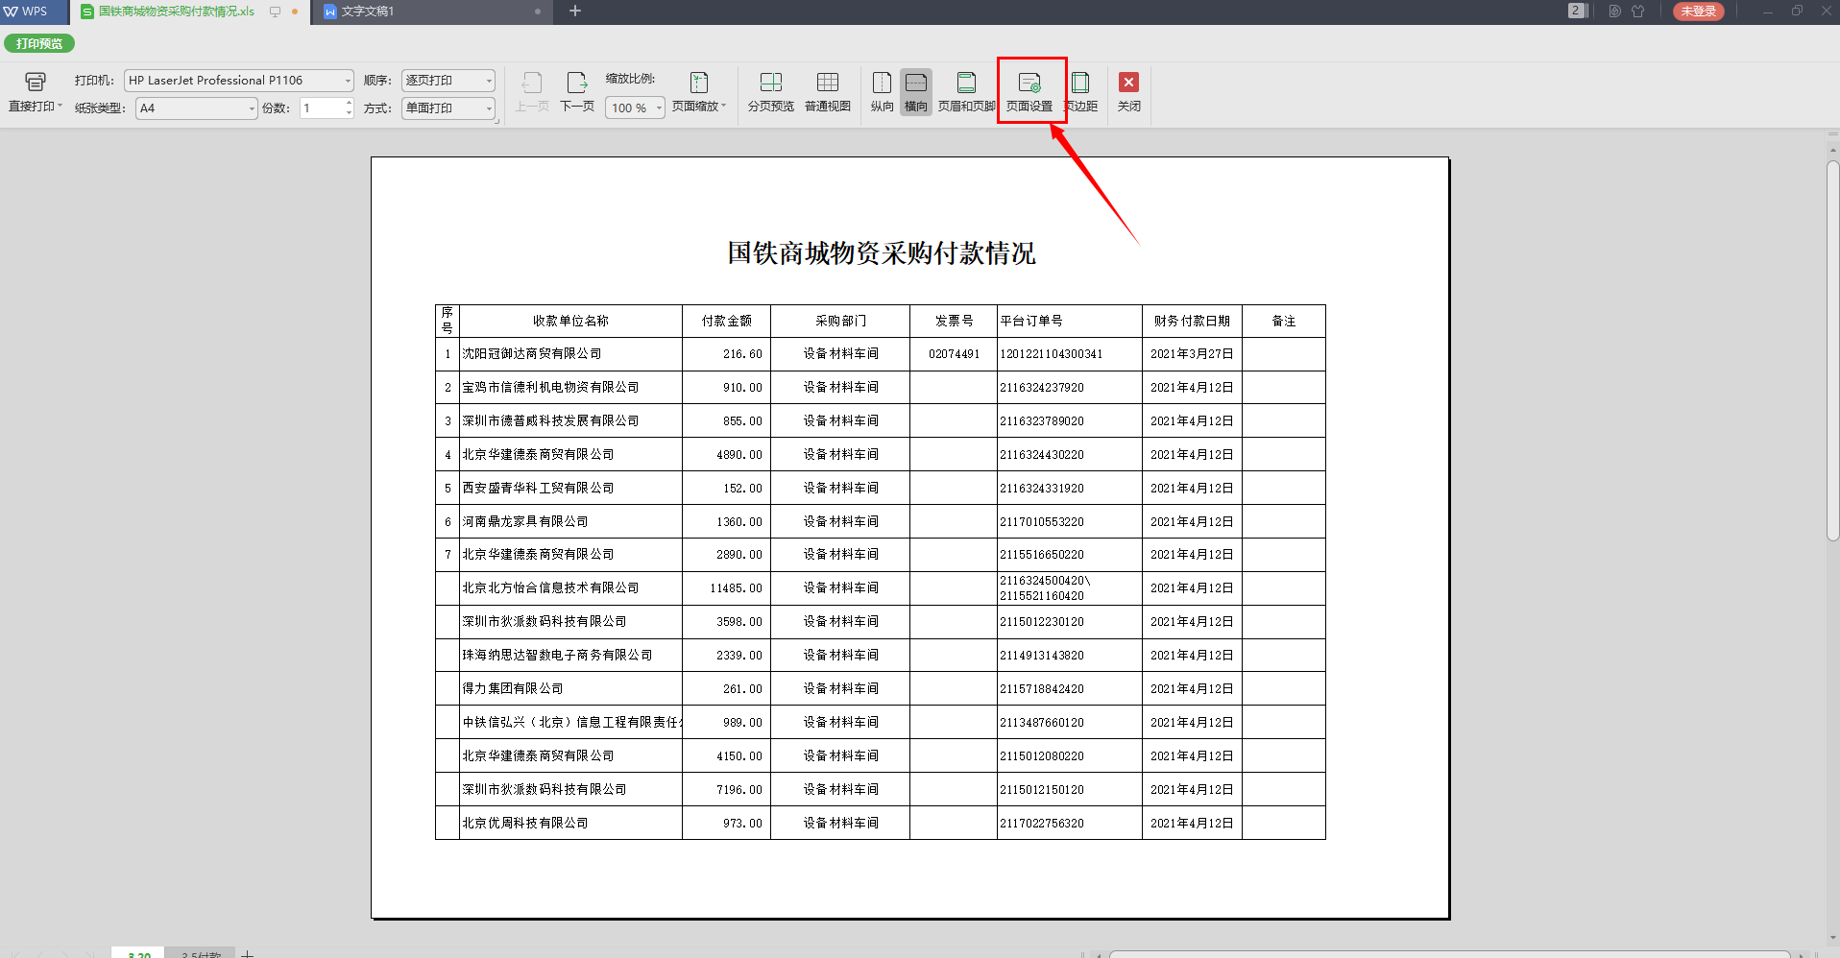Click the direct print (直接打印) printer icon
1840x958 pixels.
pos(36,83)
